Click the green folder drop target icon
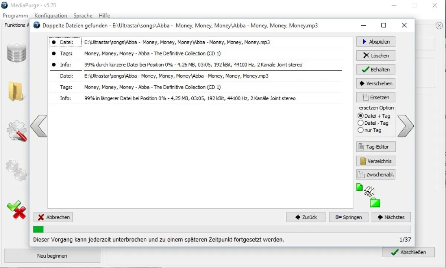The height and width of the screenshot is (268, 446). coord(375,203)
